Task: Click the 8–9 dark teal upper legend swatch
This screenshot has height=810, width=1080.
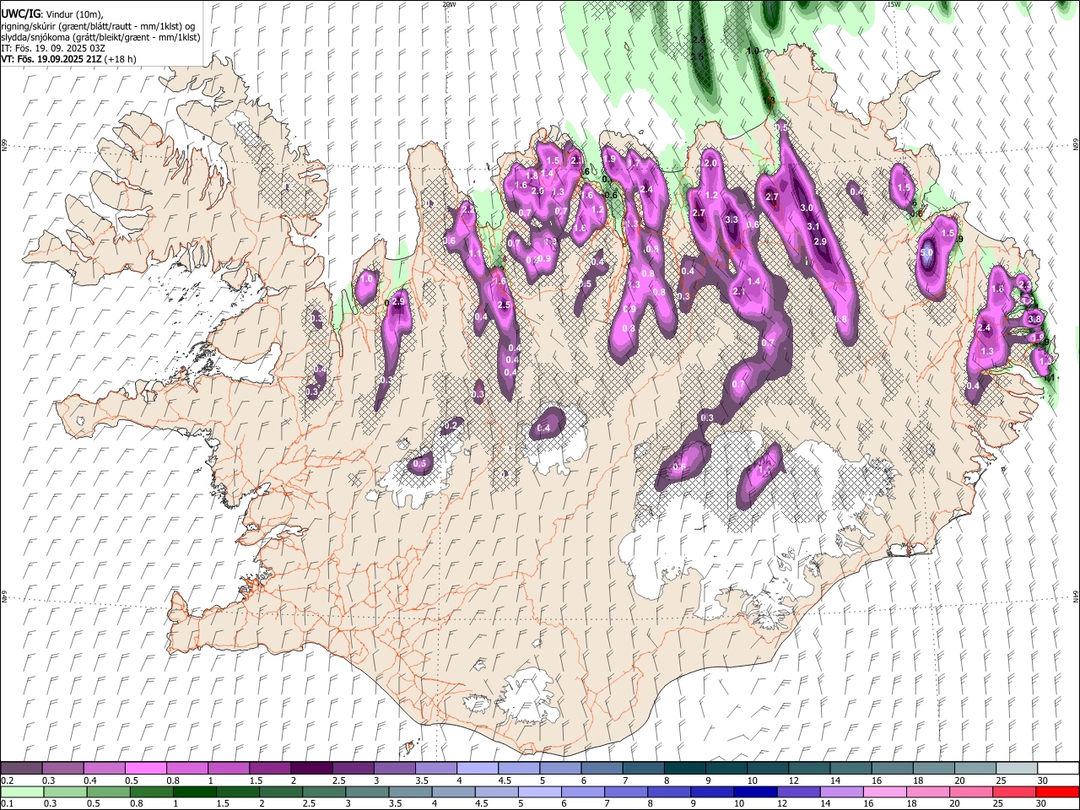Action: [684, 768]
